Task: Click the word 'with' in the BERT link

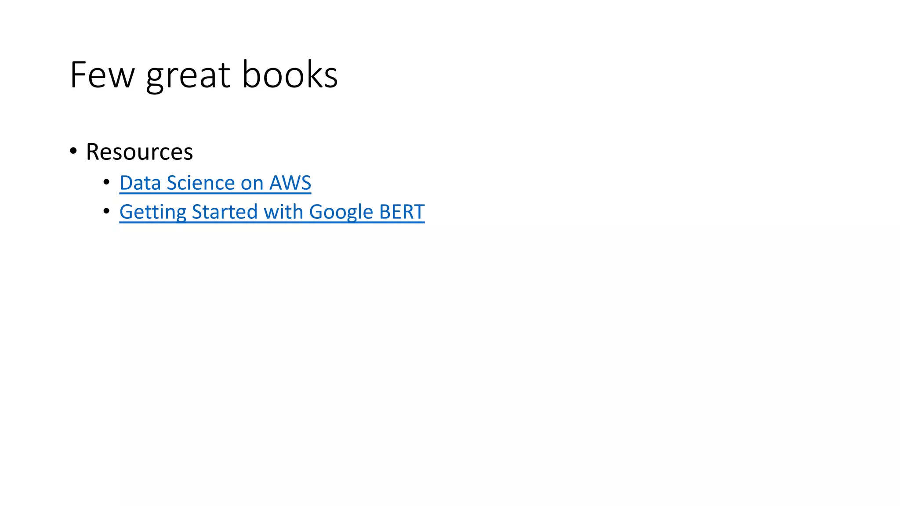Action: tap(283, 212)
